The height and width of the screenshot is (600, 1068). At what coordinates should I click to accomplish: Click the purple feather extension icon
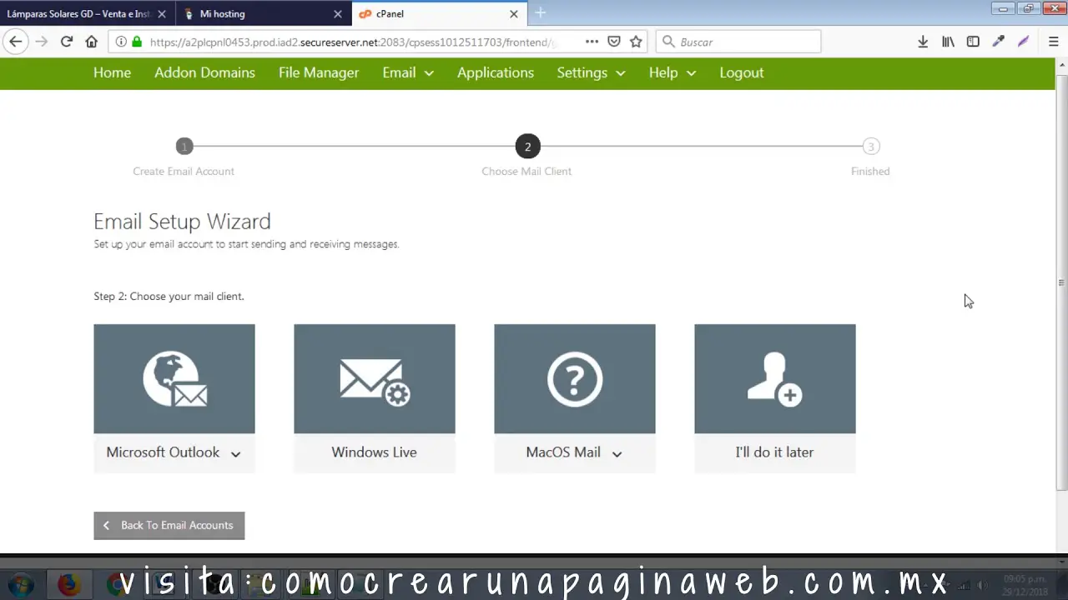(x=1023, y=42)
